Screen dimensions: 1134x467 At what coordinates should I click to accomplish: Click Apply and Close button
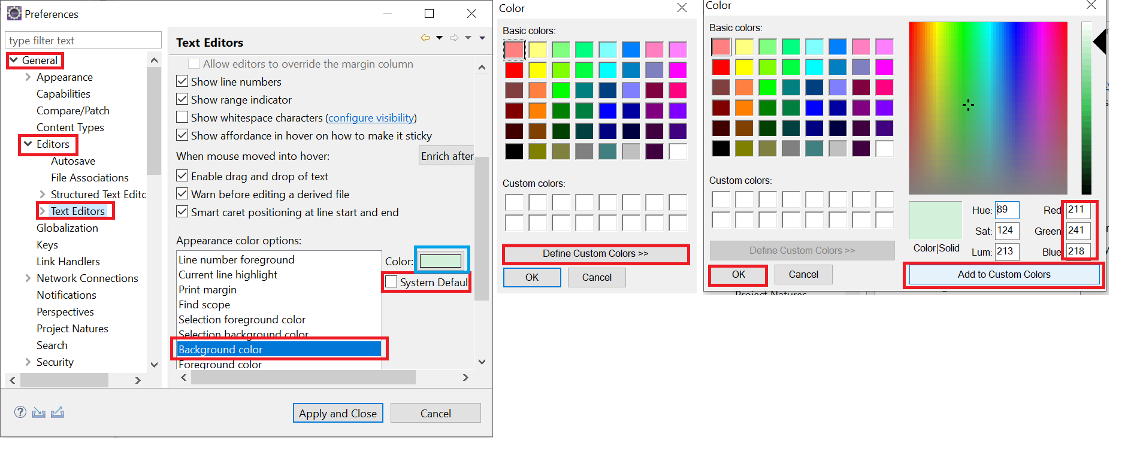338,413
